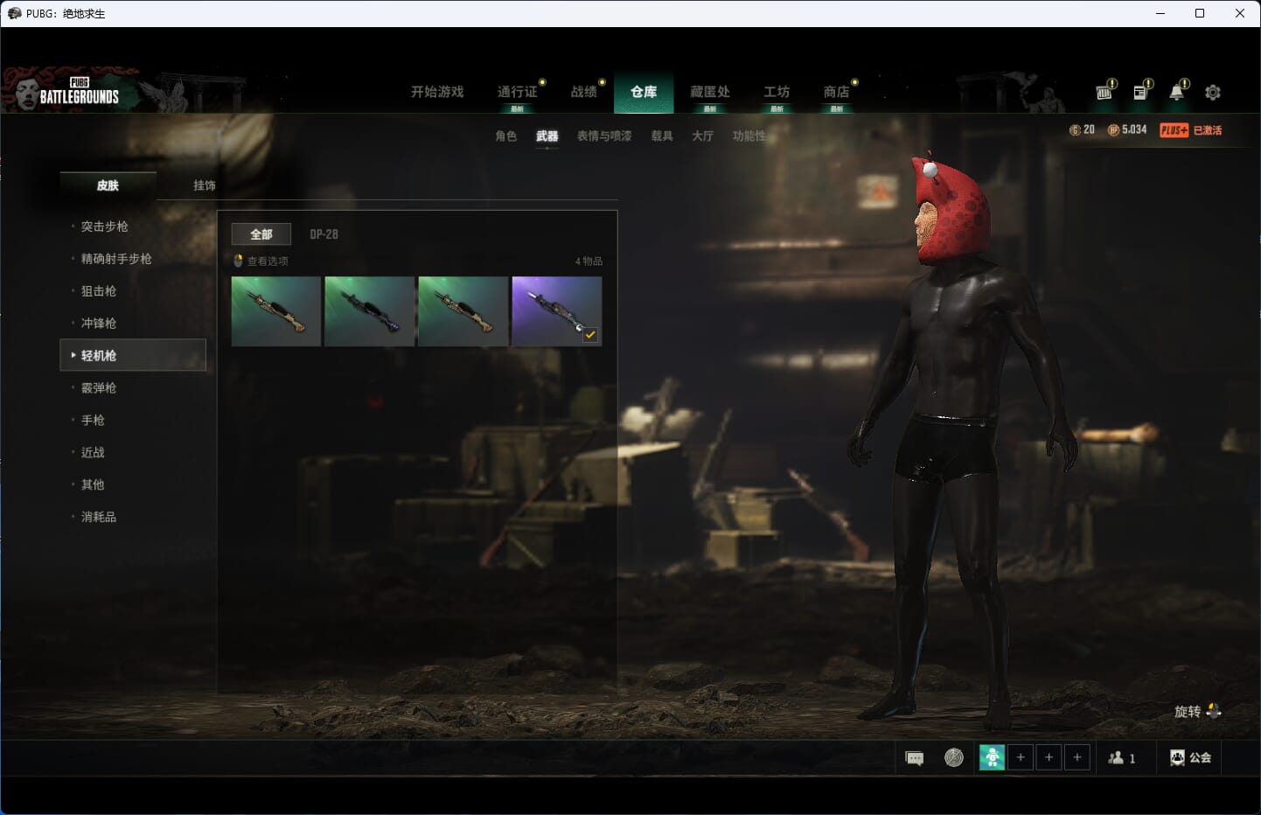1261x815 pixels.
Task: Select the leftmost tan DP-28 skin thumbnail
Action: pos(275,311)
